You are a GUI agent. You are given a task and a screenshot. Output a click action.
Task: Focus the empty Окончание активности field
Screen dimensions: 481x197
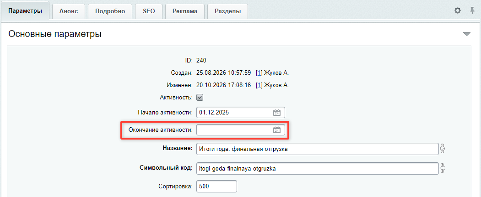pos(241,130)
